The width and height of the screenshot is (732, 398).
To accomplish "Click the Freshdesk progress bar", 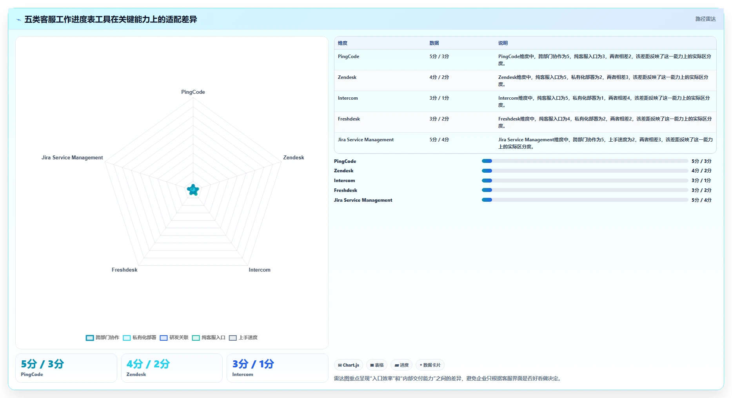I will tap(585, 190).
